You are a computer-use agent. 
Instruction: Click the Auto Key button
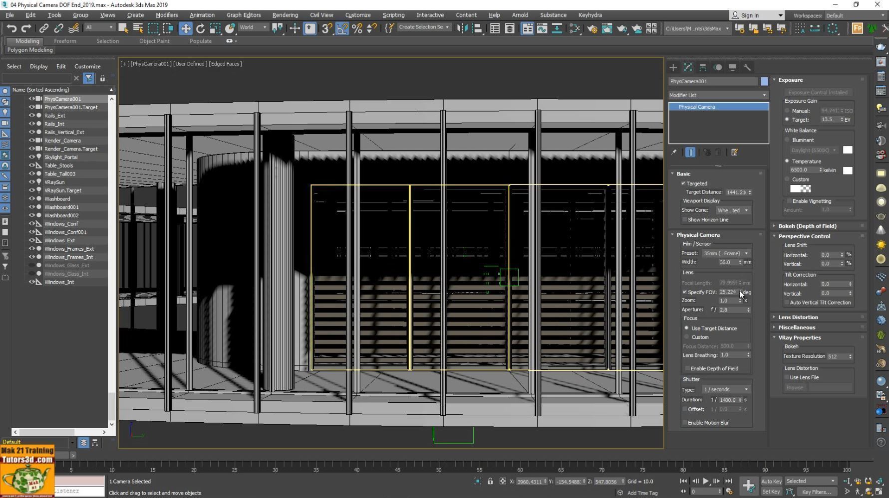coord(771,482)
